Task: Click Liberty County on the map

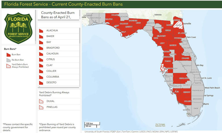Action: point(129,27)
